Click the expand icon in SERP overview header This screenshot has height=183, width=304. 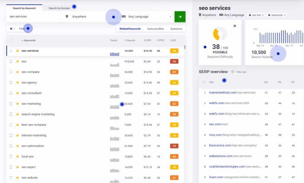[x=204, y=82]
